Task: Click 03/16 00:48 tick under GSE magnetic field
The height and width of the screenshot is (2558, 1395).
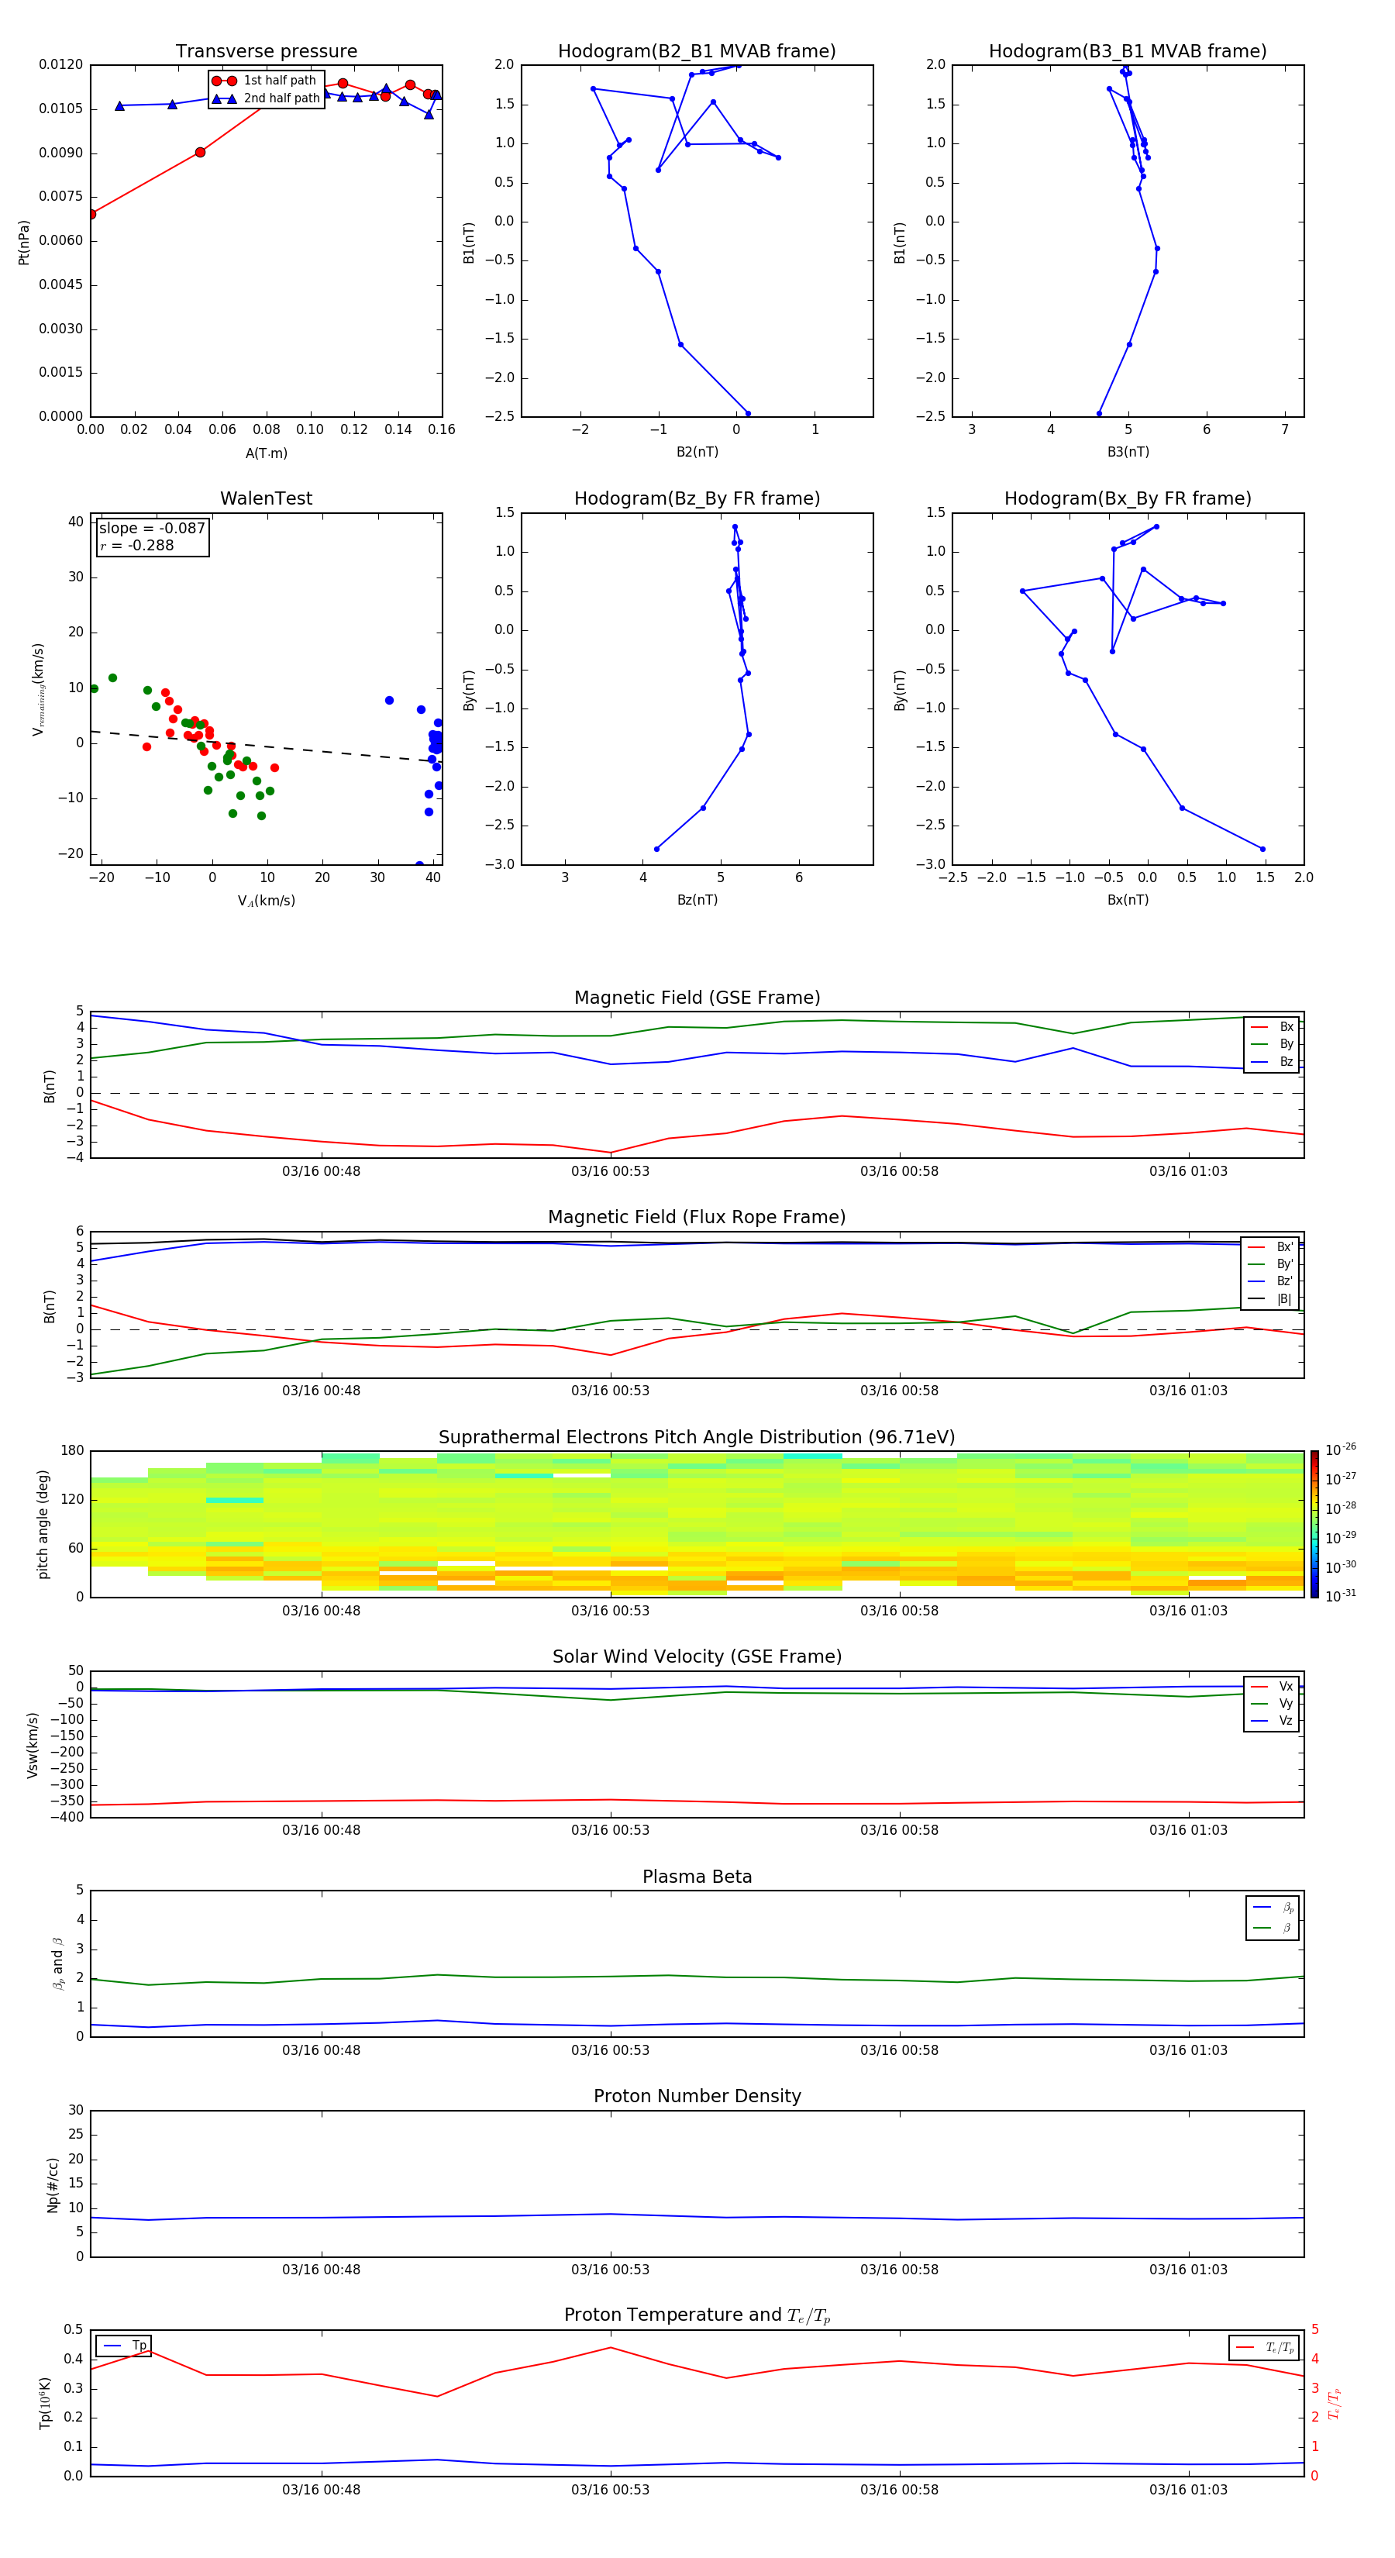Action: point(321,1172)
